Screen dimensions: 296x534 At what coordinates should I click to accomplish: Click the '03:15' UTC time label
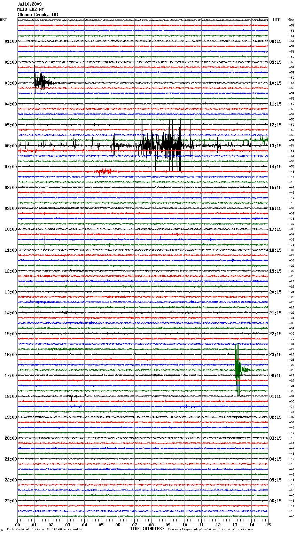pyautogui.click(x=275, y=438)
